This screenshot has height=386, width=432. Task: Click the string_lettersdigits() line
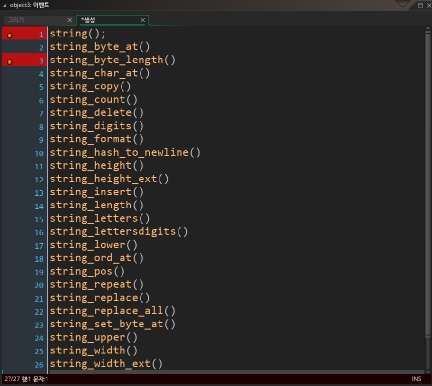coord(118,231)
